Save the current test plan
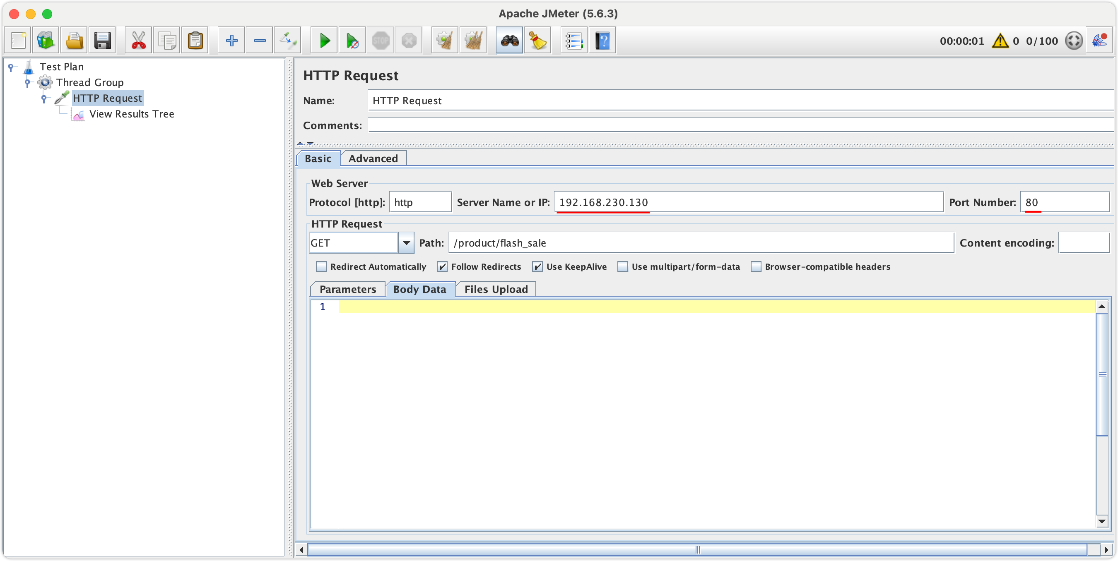The height and width of the screenshot is (561, 1118). [102, 40]
